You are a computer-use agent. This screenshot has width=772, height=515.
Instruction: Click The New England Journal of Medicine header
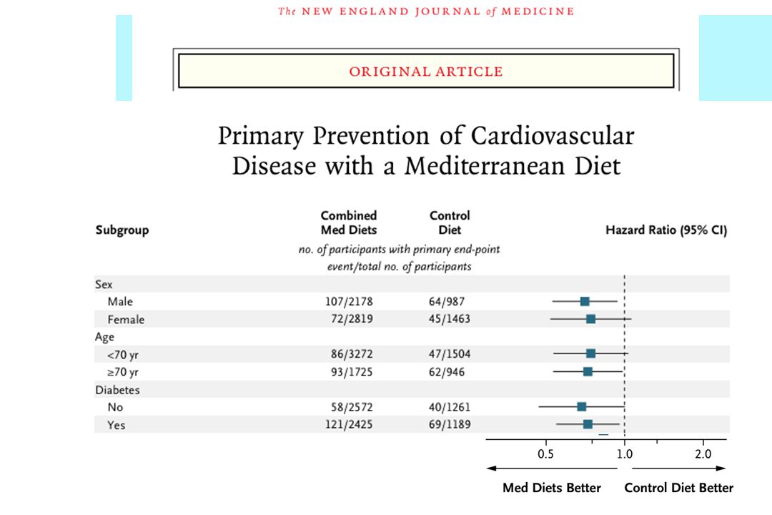tap(426, 11)
